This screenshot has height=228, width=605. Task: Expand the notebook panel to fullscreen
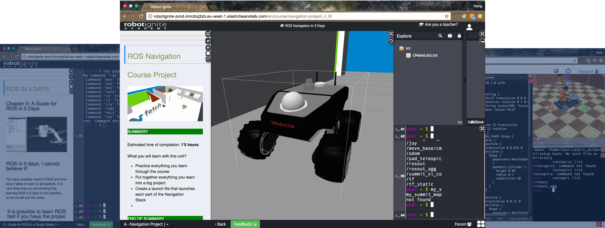tap(208, 34)
